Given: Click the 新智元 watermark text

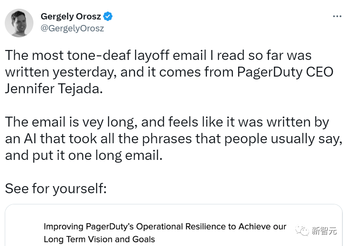Looking at the screenshot, I should (x=324, y=231).
